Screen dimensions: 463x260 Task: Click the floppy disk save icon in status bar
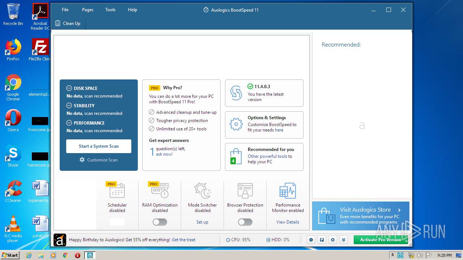pos(322,240)
